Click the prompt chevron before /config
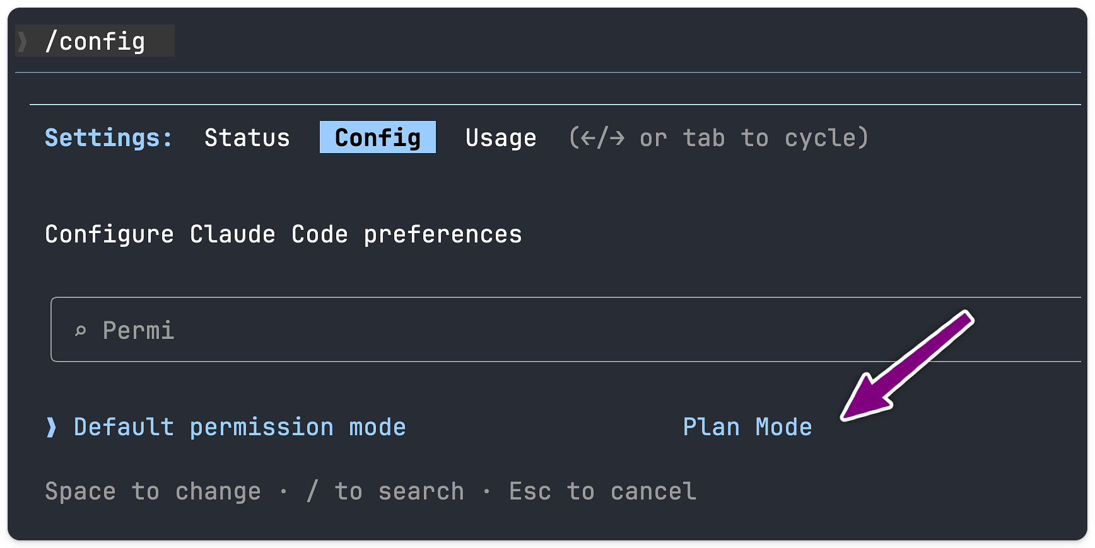The image size is (1095, 548). (23, 42)
